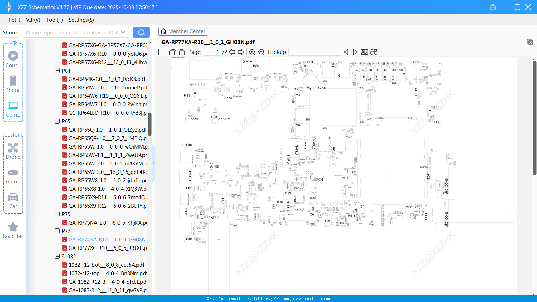
Task: Jump to next lookup match
Action: [355, 52]
